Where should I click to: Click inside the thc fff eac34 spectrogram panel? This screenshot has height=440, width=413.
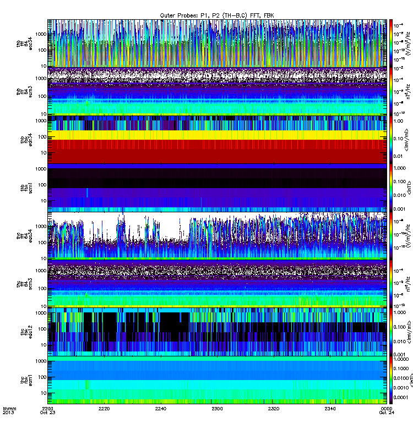pyautogui.click(x=217, y=236)
